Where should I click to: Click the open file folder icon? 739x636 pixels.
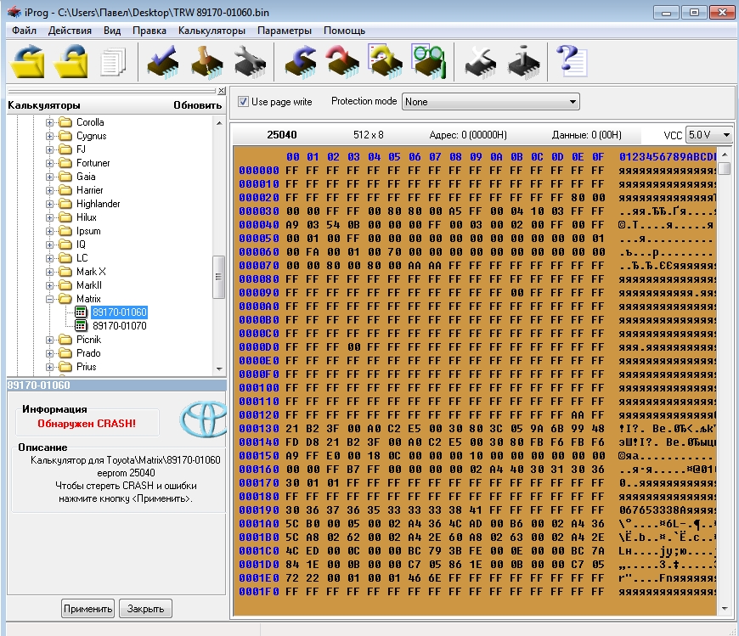pos(27,61)
